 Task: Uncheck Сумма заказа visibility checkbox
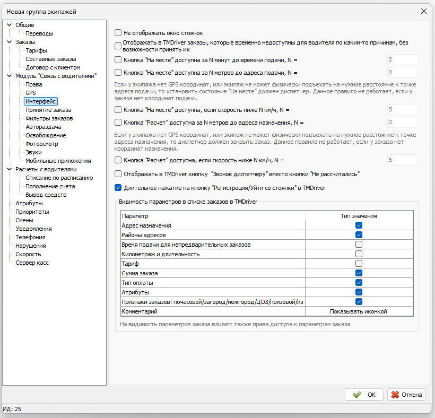359,273
